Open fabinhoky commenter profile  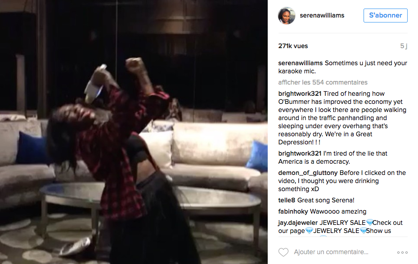[x=293, y=211]
